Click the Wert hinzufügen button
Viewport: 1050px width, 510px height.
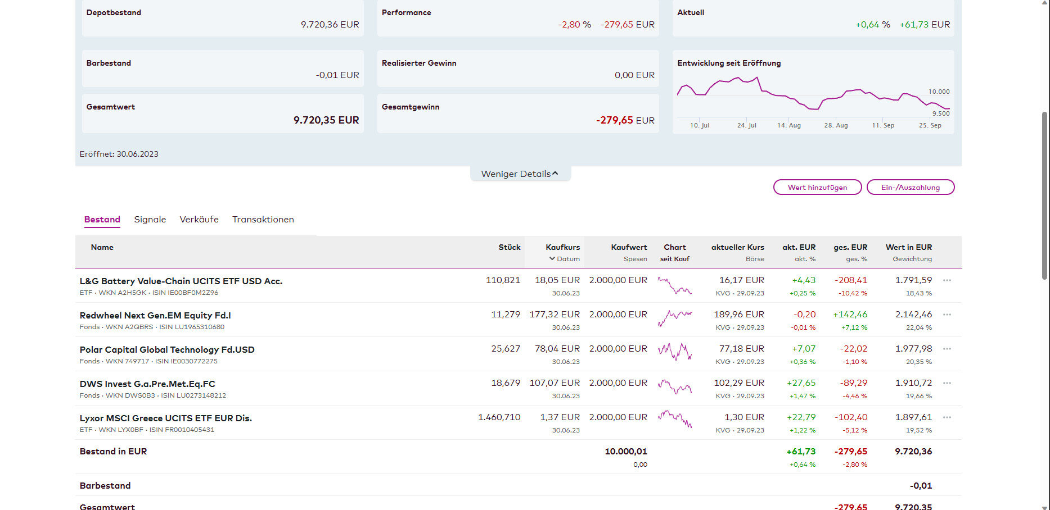point(817,188)
